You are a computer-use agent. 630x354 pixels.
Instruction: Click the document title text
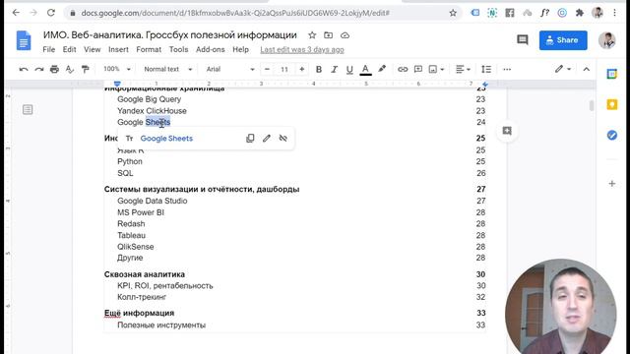point(170,35)
